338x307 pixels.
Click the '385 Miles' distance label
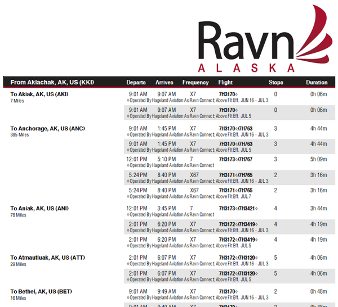click(x=20, y=135)
